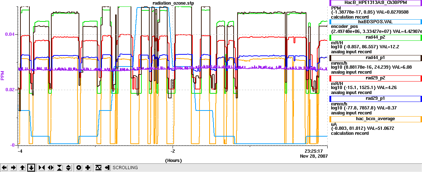Select the rad29_p2 legend entry
Viewport: 422px width, 172px height.
point(376,78)
